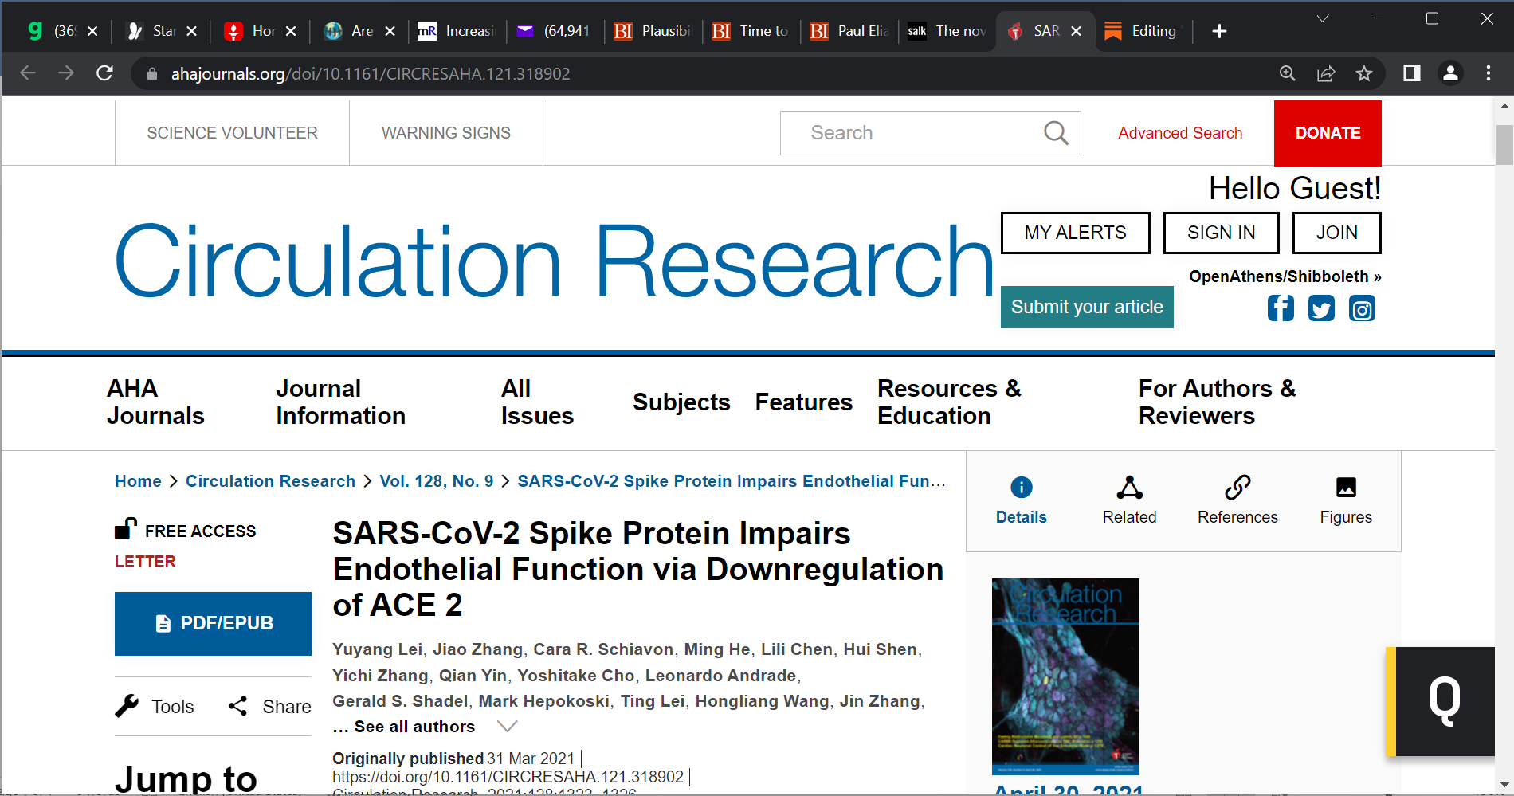The image size is (1514, 796).
Task: Click the browser back arrow
Action: (x=28, y=73)
